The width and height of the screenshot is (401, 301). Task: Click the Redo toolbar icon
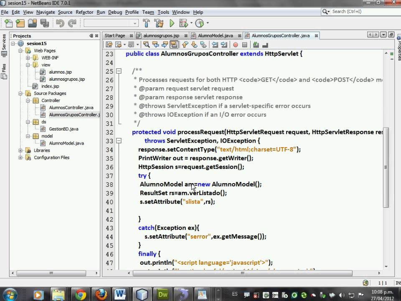(x=72, y=23)
